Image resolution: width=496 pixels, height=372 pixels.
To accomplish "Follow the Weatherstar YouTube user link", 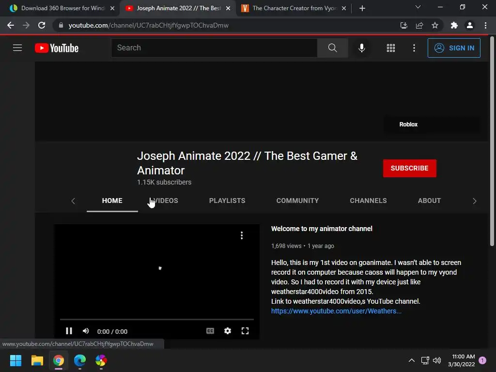I will coord(336,311).
